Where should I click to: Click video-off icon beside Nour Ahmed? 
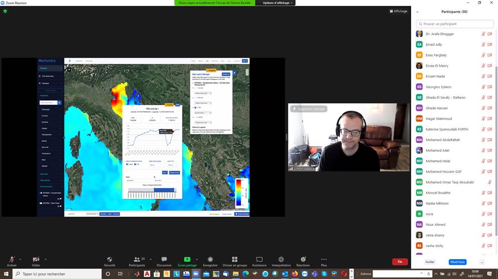pyautogui.click(x=490, y=224)
